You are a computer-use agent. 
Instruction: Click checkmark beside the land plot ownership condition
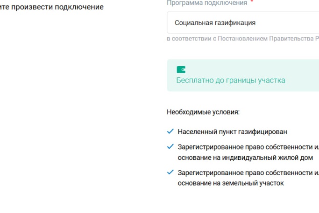(x=170, y=172)
